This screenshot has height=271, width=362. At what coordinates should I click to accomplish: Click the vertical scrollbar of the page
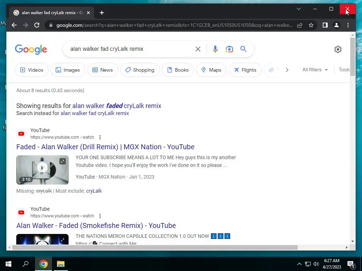[x=352, y=57]
